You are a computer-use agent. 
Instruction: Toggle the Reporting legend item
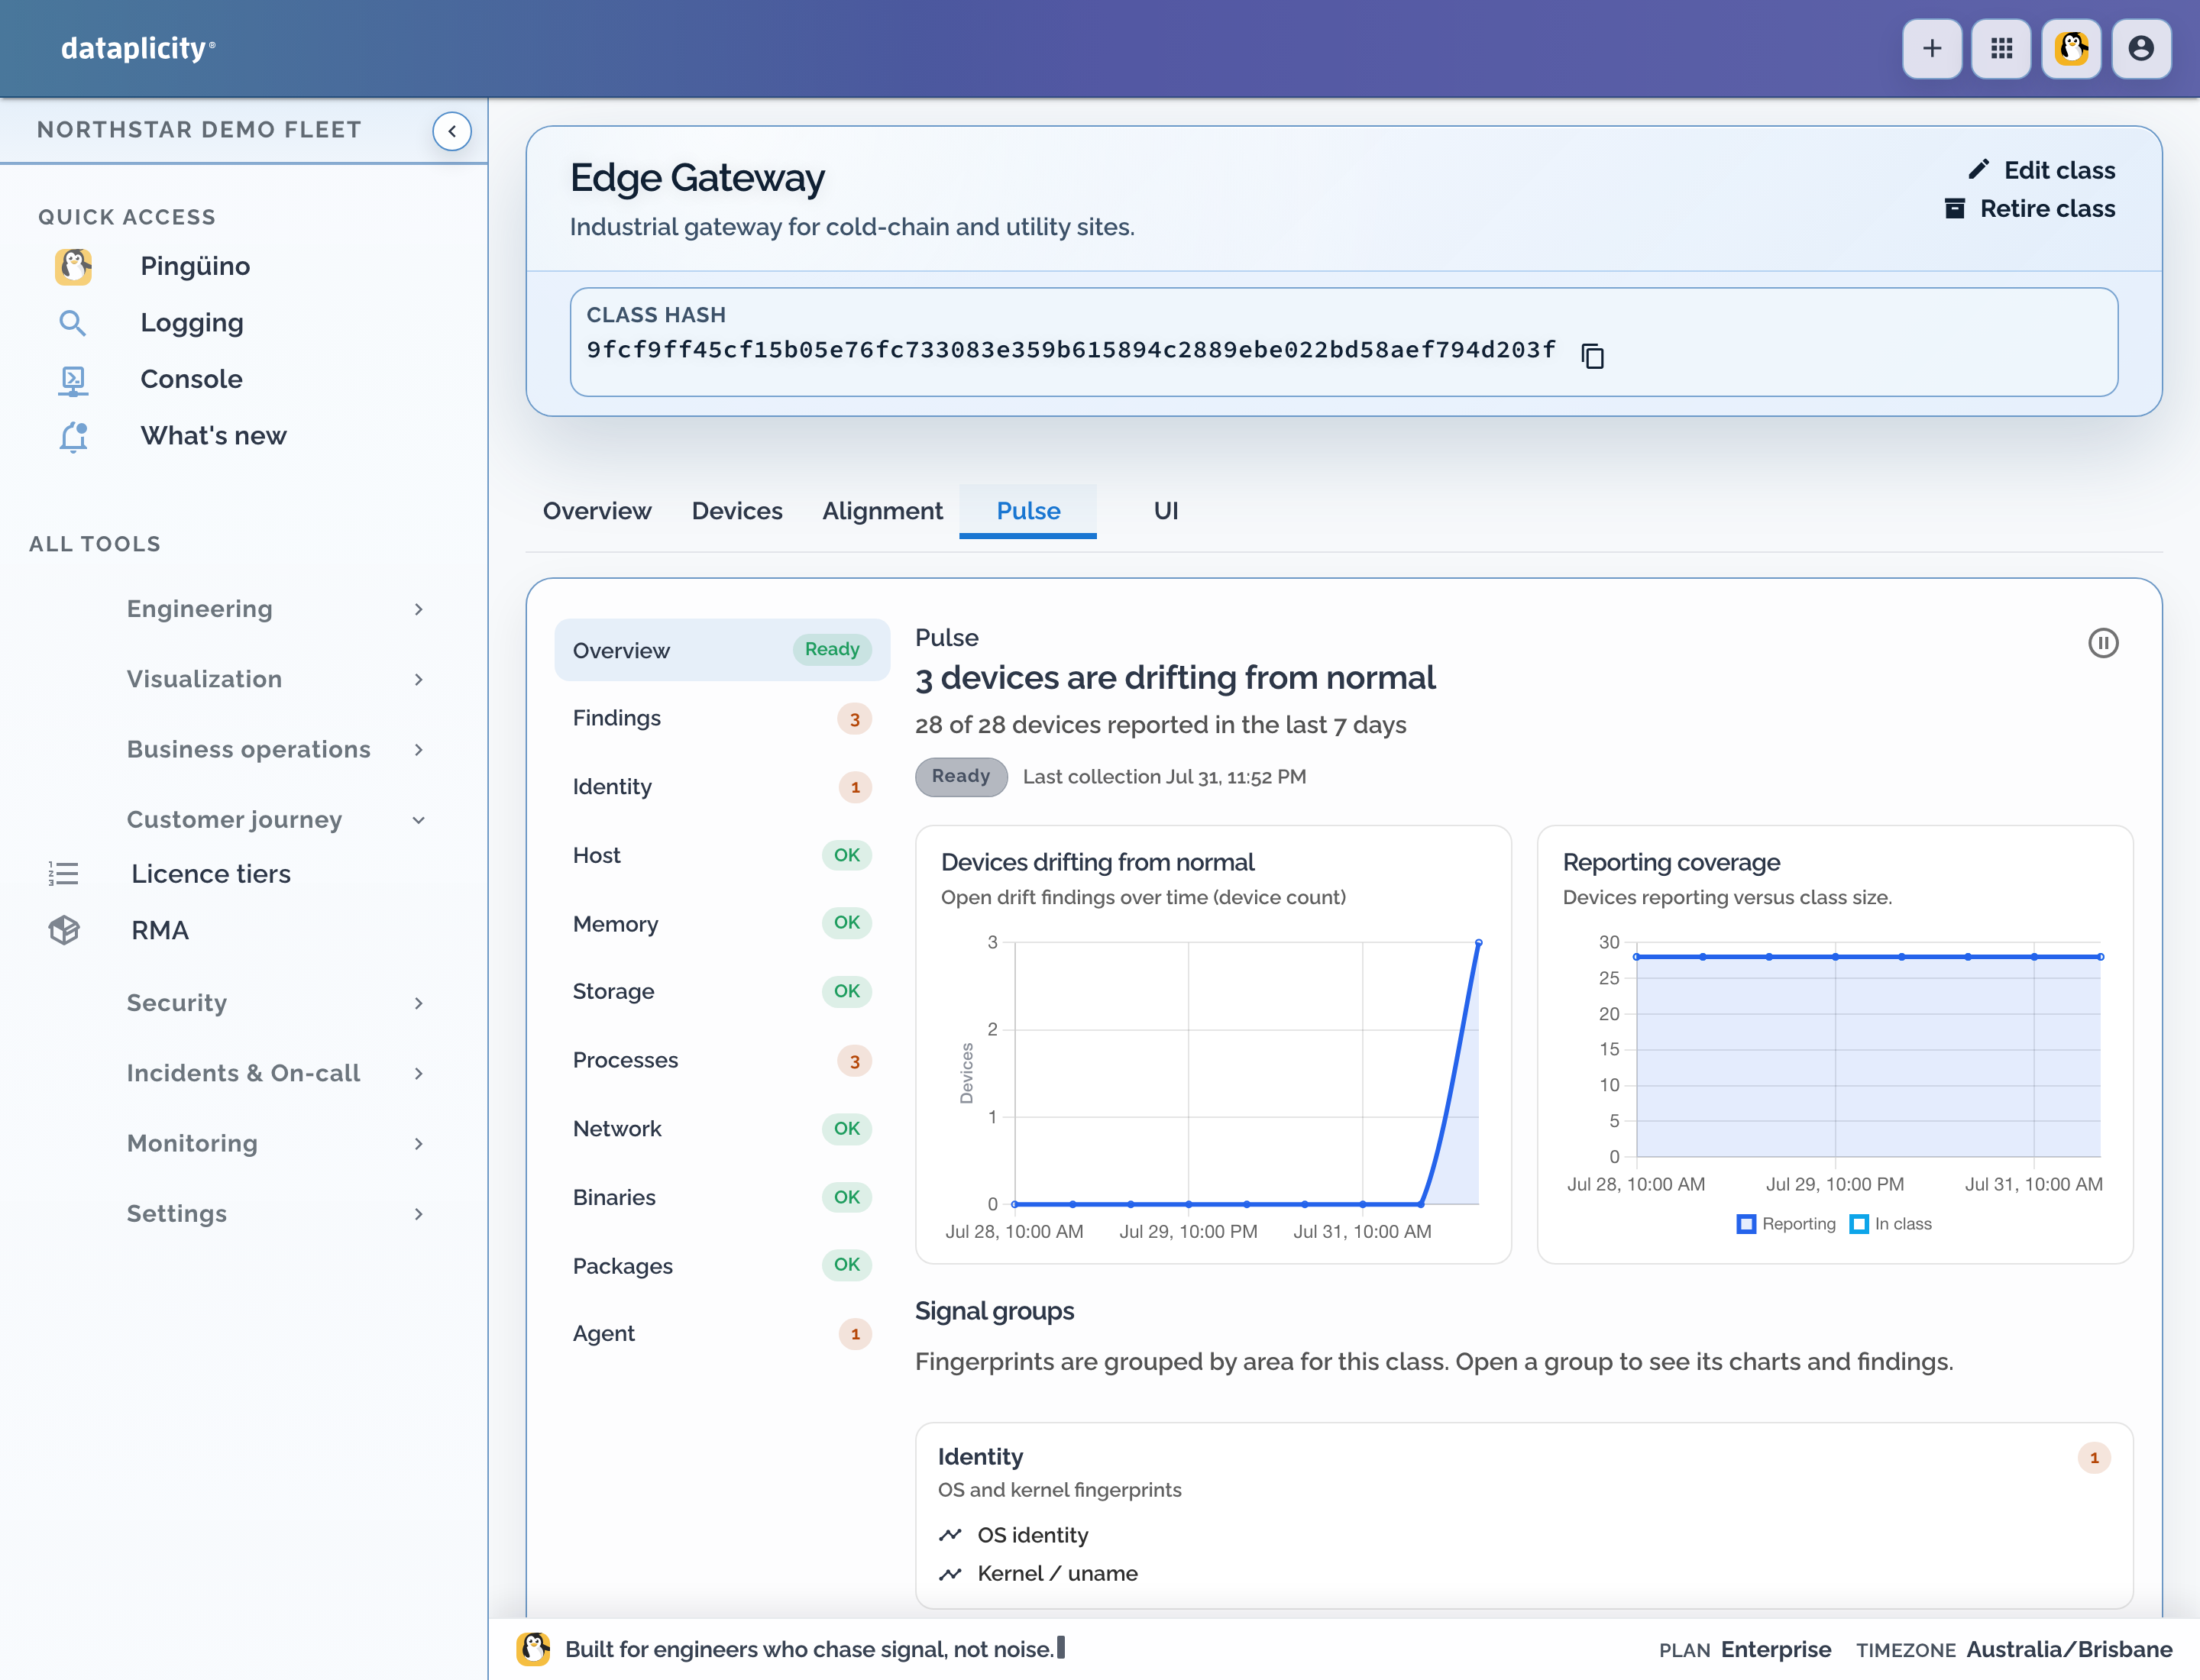[x=1786, y=1224]
